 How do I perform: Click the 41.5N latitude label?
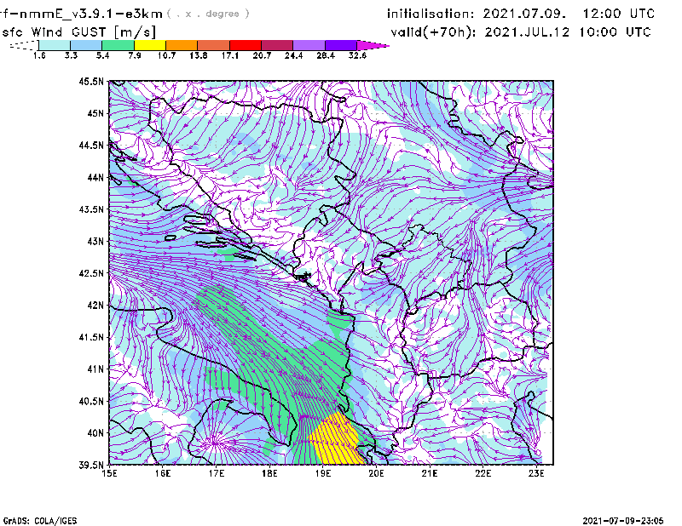91,337
